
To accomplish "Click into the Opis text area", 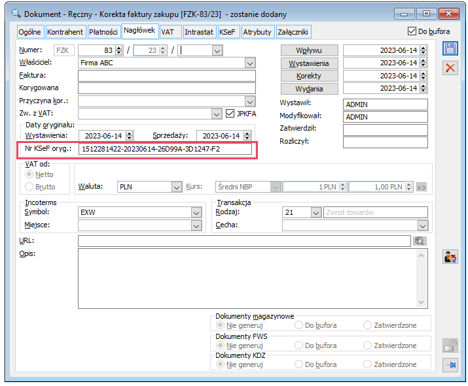I will (x=247, y=279).
